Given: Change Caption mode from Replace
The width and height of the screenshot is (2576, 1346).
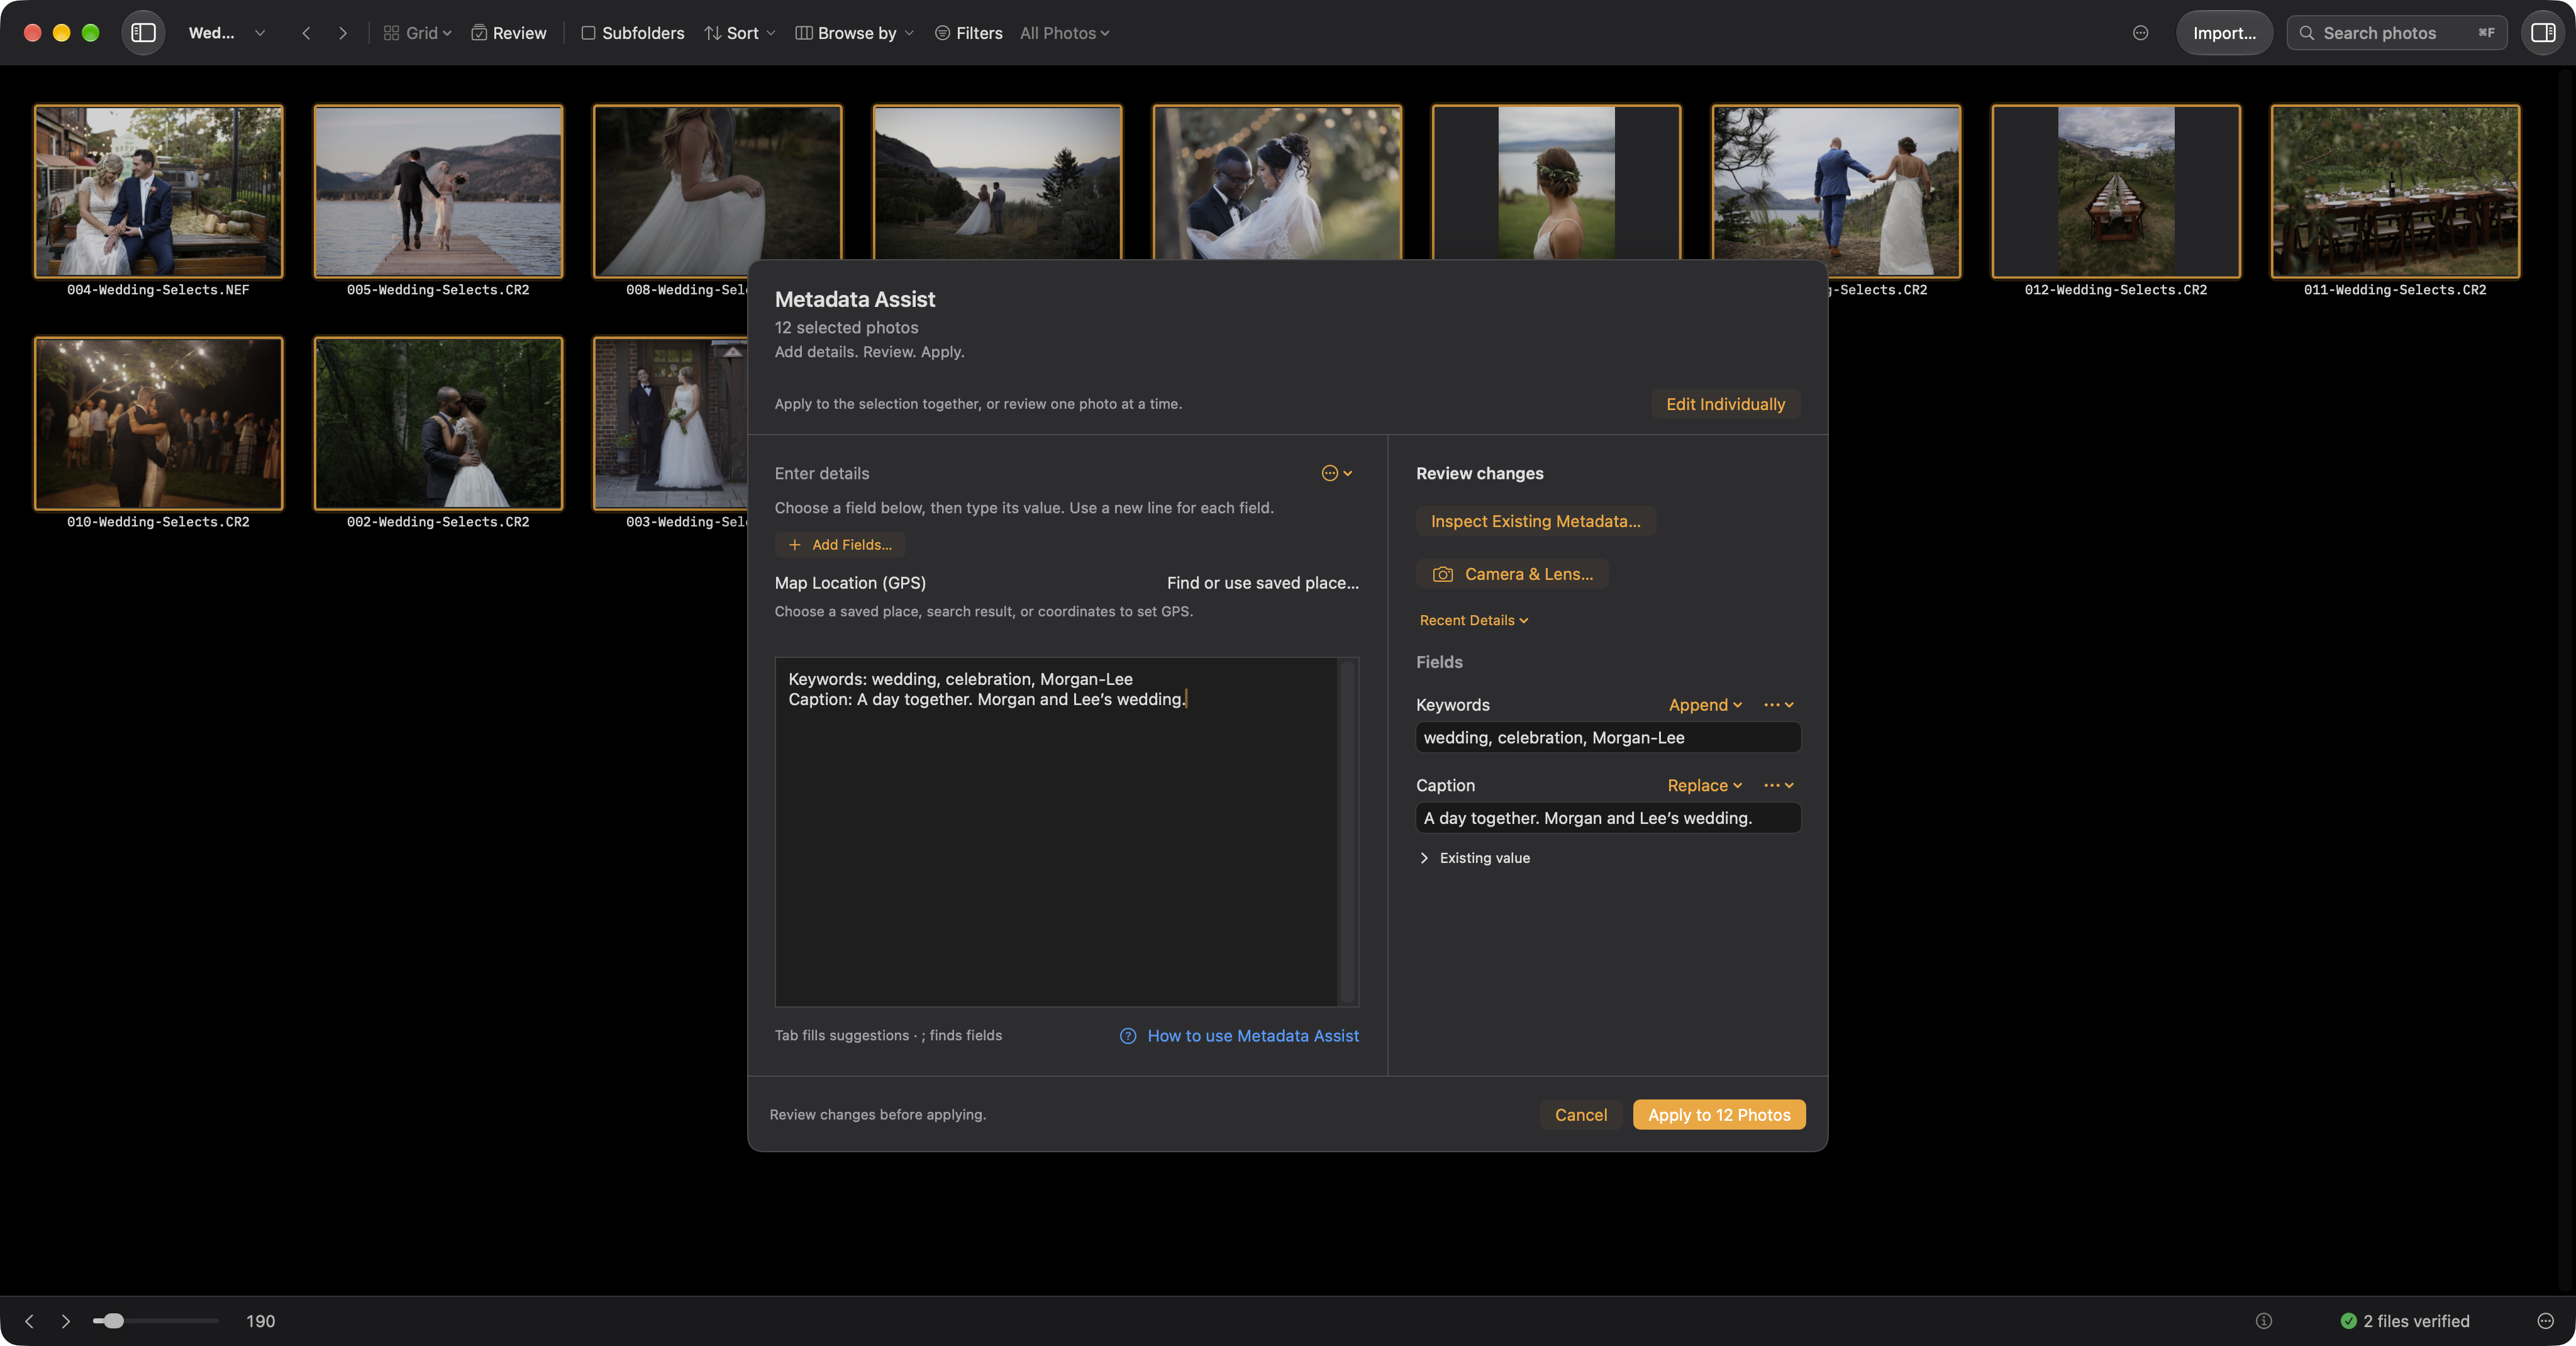Looking at the screenshot, I should (1705, 785).
